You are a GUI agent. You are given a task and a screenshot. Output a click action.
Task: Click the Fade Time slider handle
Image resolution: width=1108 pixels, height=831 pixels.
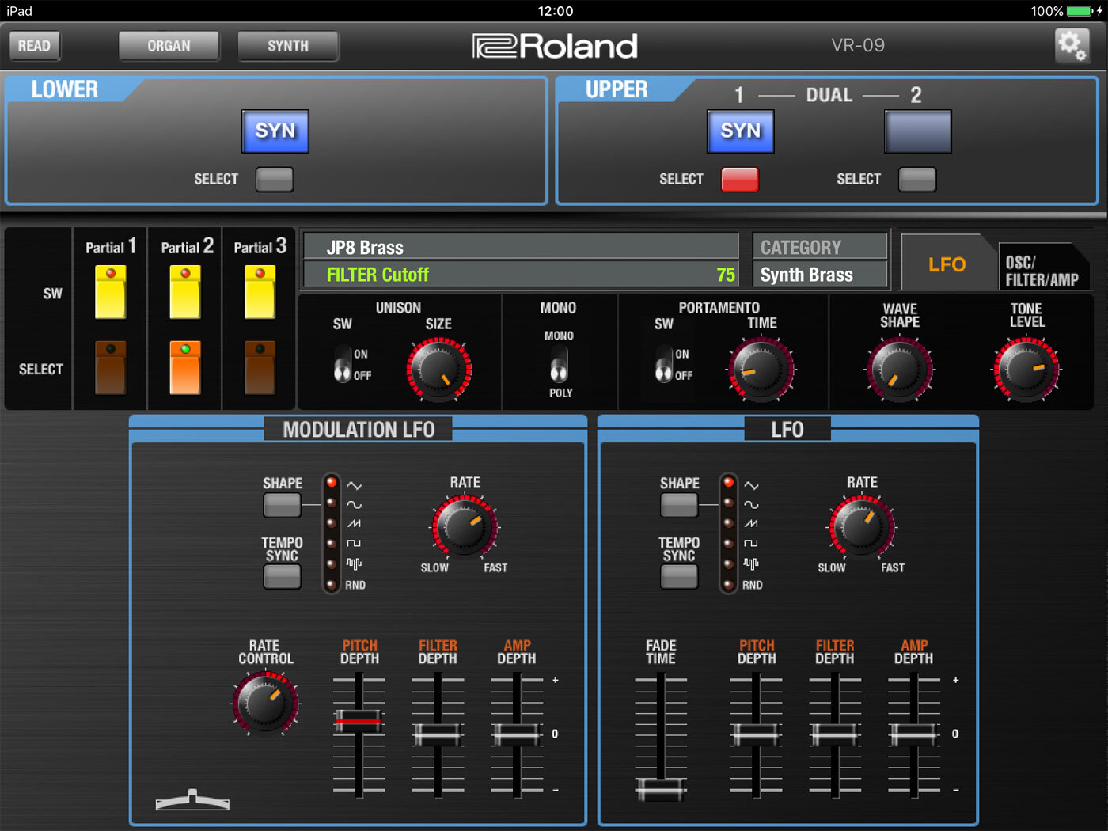click(x=661, y=788)
